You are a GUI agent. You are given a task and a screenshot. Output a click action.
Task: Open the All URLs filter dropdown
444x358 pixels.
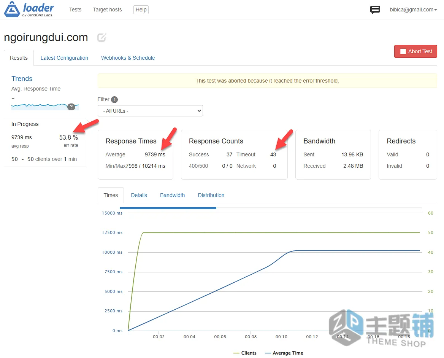coord(150,111)
